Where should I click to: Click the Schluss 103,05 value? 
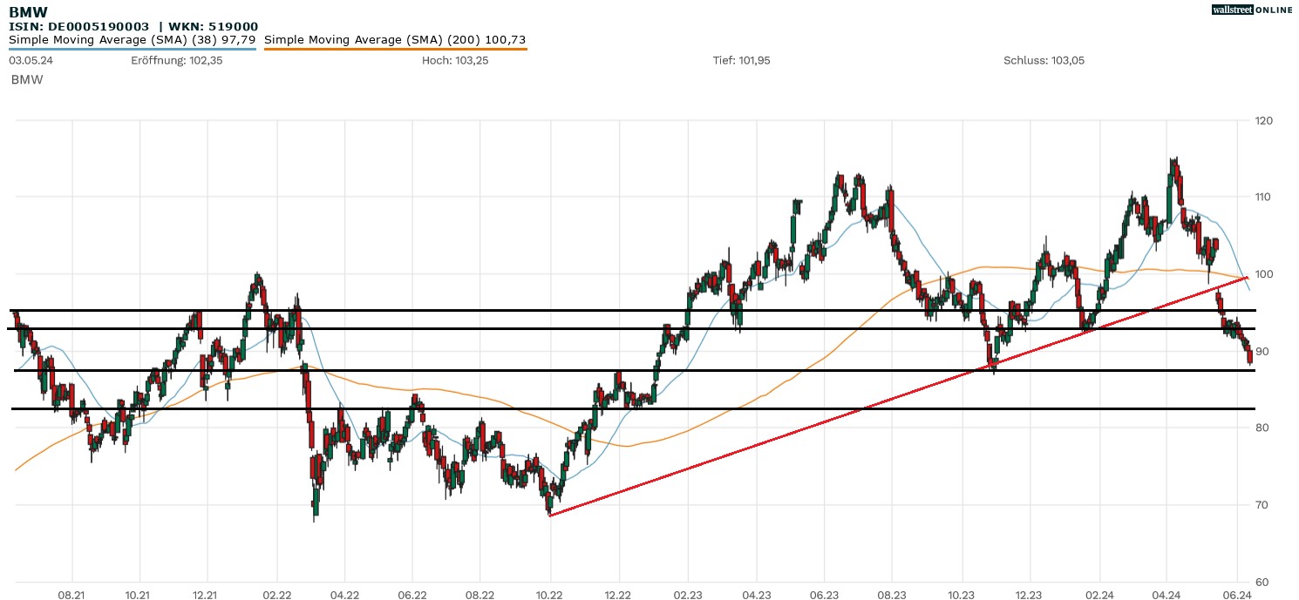click(1044, 61)
